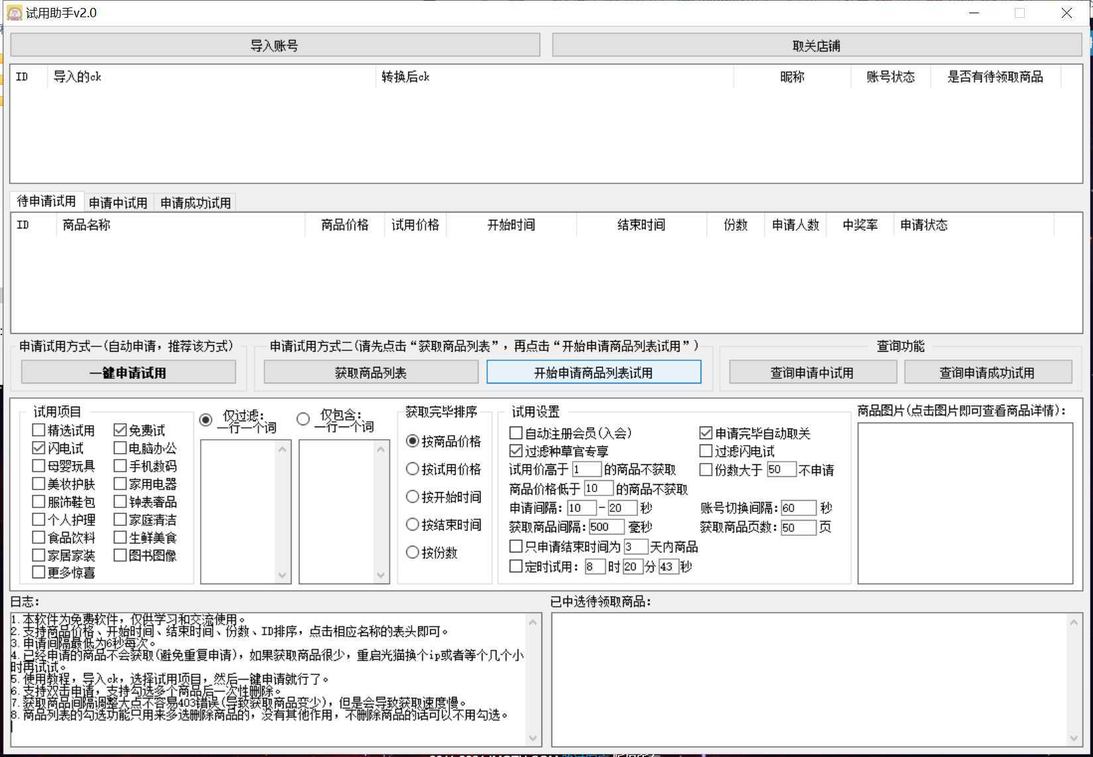The height and width of the screenshot is (757, 1093).
Task: Uncheck the 闪电试 option
Action: point(38,448)
